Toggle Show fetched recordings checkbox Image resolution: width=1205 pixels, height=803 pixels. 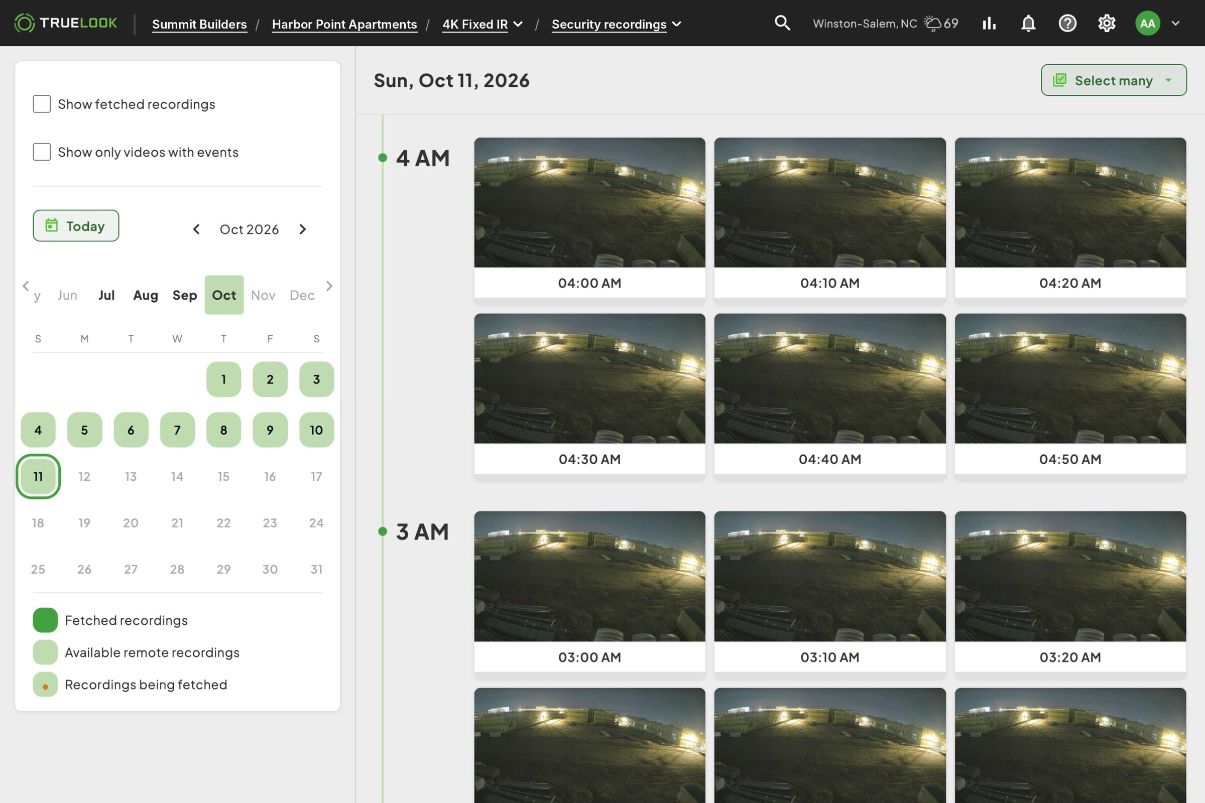pyautogui.click(x=42, y=104)
